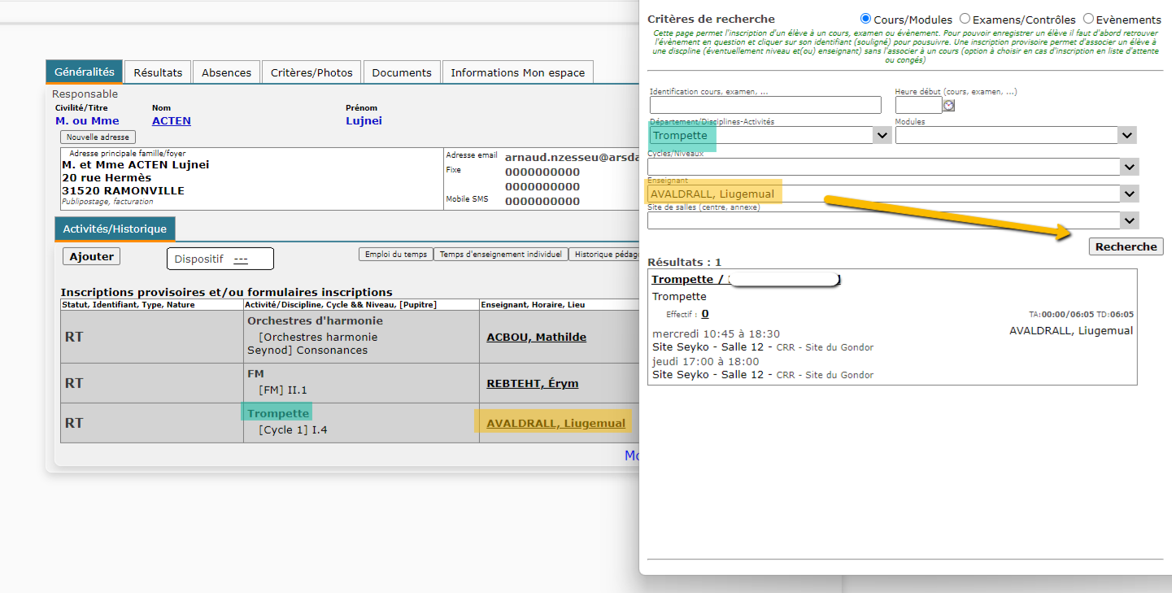
Task: Click the 31520 RAMONVILLE address line
Action: click(123, 190)
